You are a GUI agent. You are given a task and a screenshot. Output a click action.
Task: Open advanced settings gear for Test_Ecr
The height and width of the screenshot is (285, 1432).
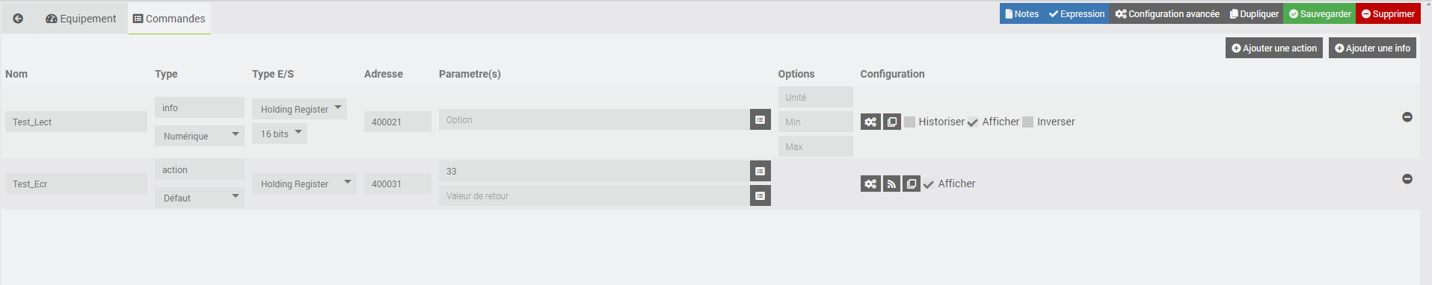[x=870, y=184]
